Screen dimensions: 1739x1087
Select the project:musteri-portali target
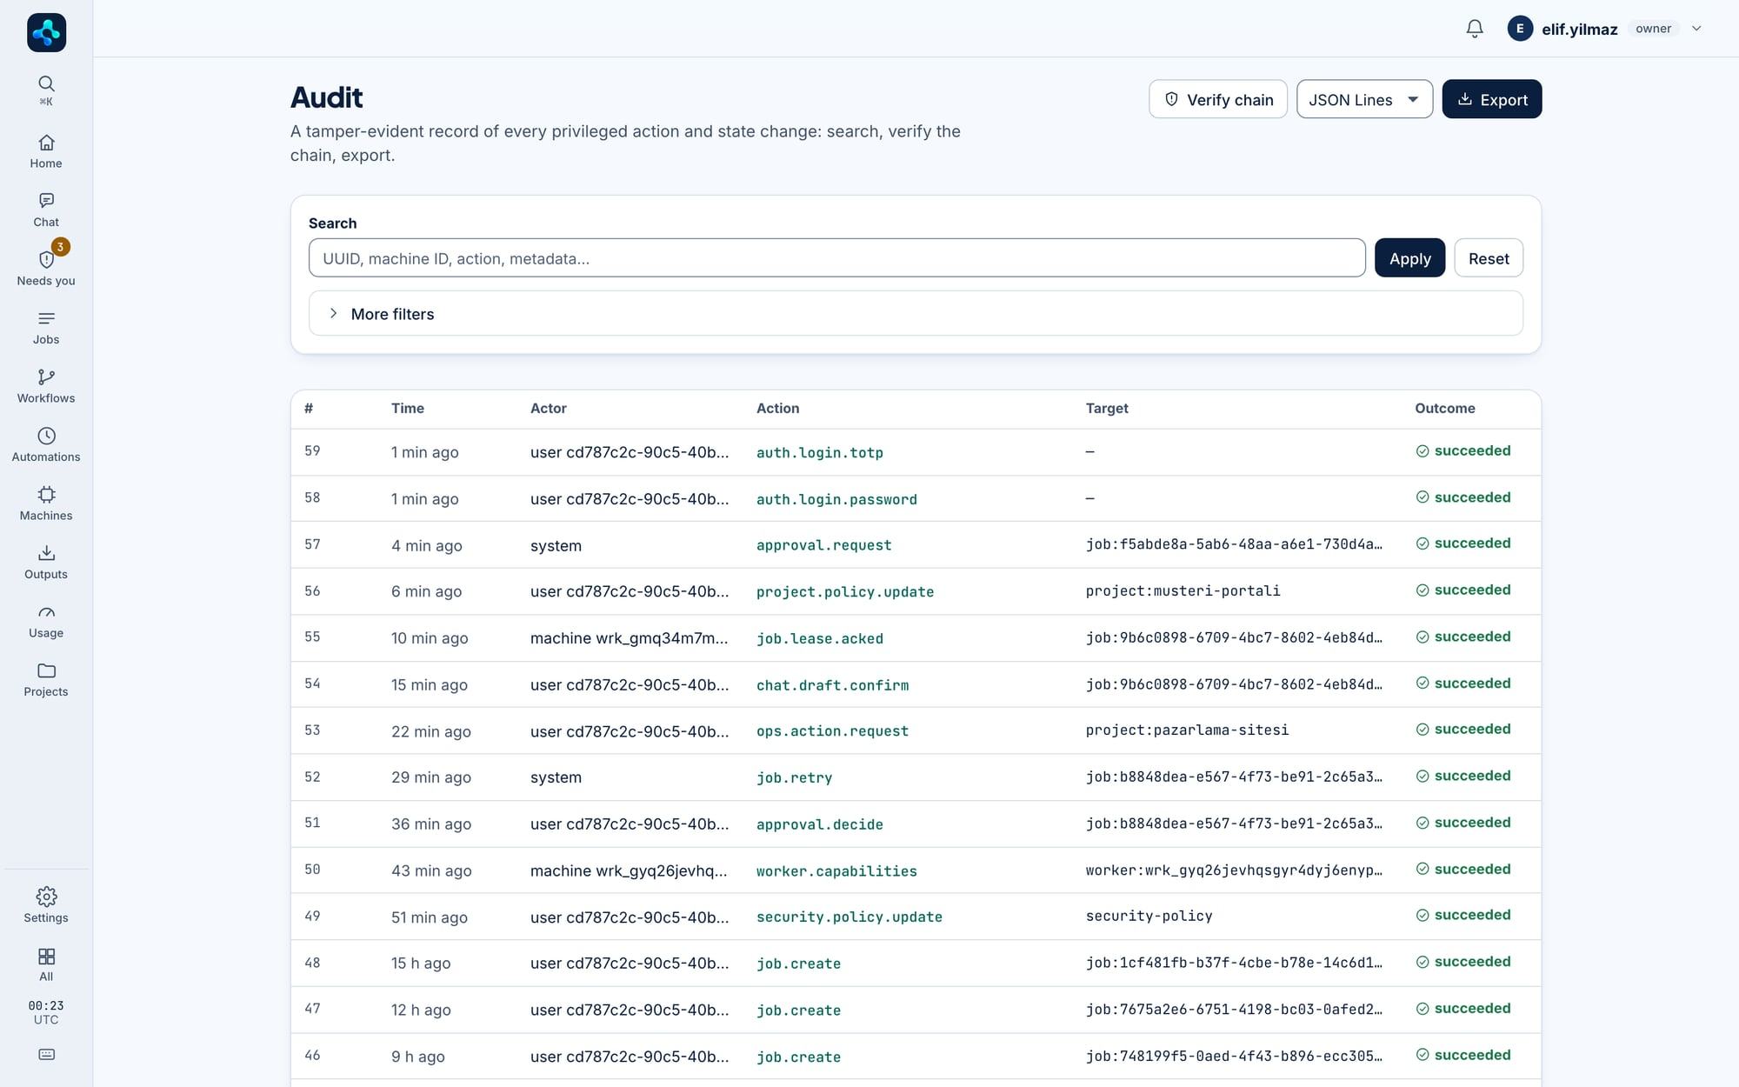point(1183,591)
